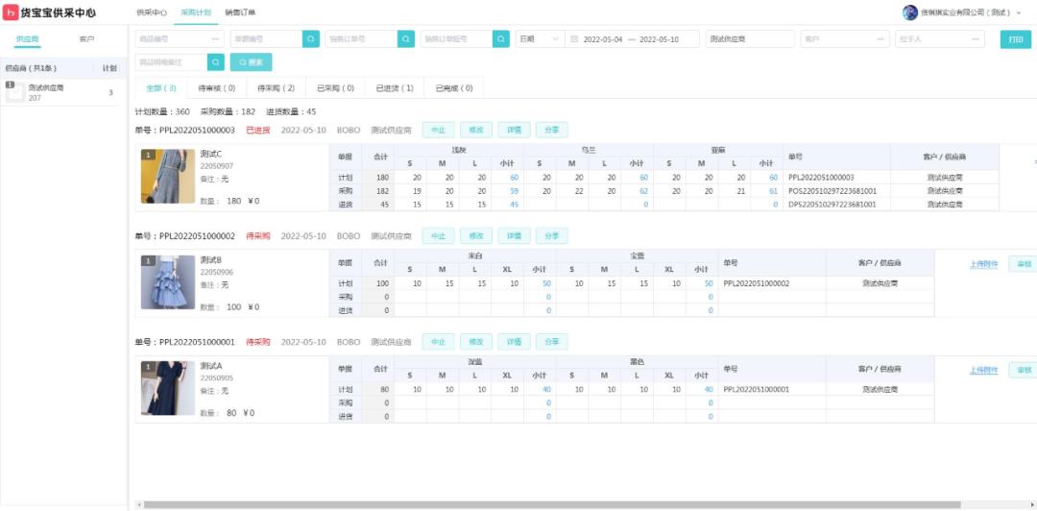Image resolution: width=1037 pixels, height=511 pixels.
Task: Open the 日期 type dropdown
Action: click(540, 39)
